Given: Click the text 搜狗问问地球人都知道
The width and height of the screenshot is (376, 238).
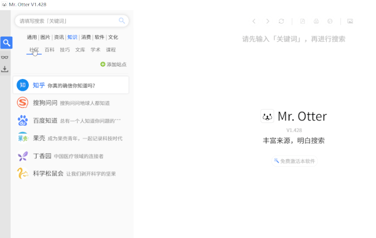Looking at the screenshot, I should tap(85, 103).
